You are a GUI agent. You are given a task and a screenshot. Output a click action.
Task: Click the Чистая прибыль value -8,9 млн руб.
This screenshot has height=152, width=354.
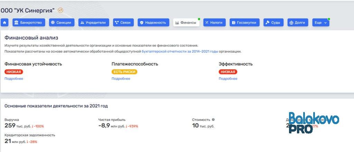click(112, 126)
